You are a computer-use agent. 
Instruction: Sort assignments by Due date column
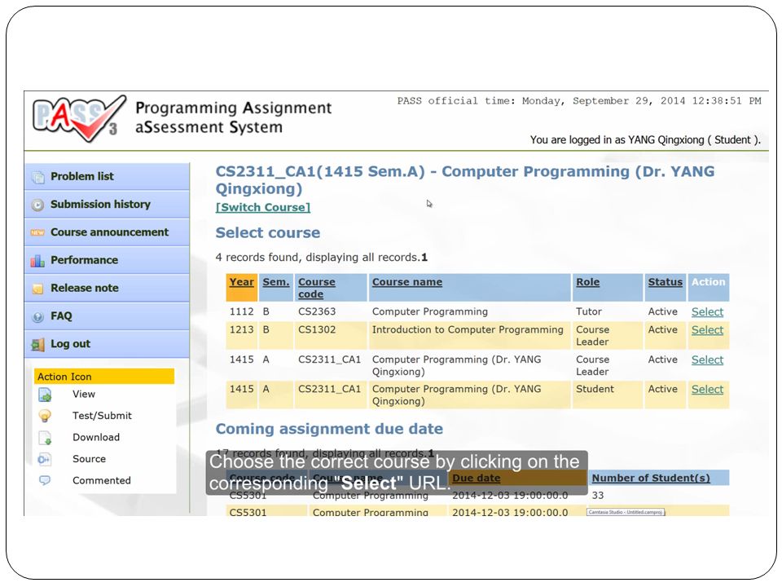(x=476, y=479)
